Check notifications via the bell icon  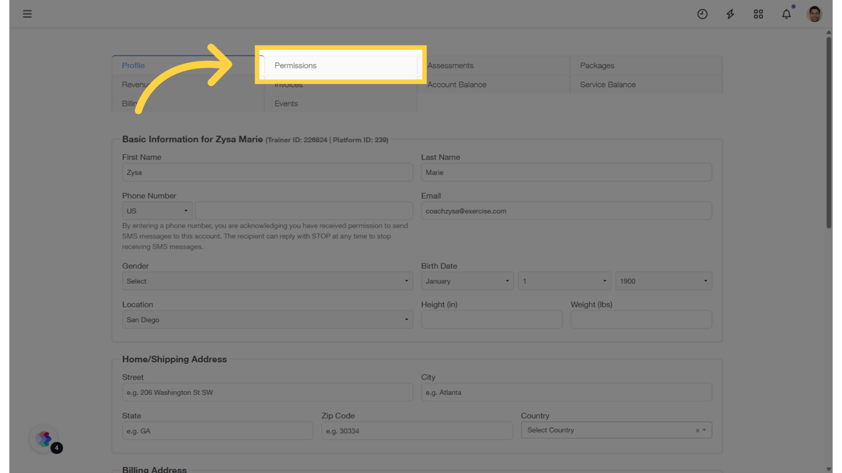pos(787,14)
